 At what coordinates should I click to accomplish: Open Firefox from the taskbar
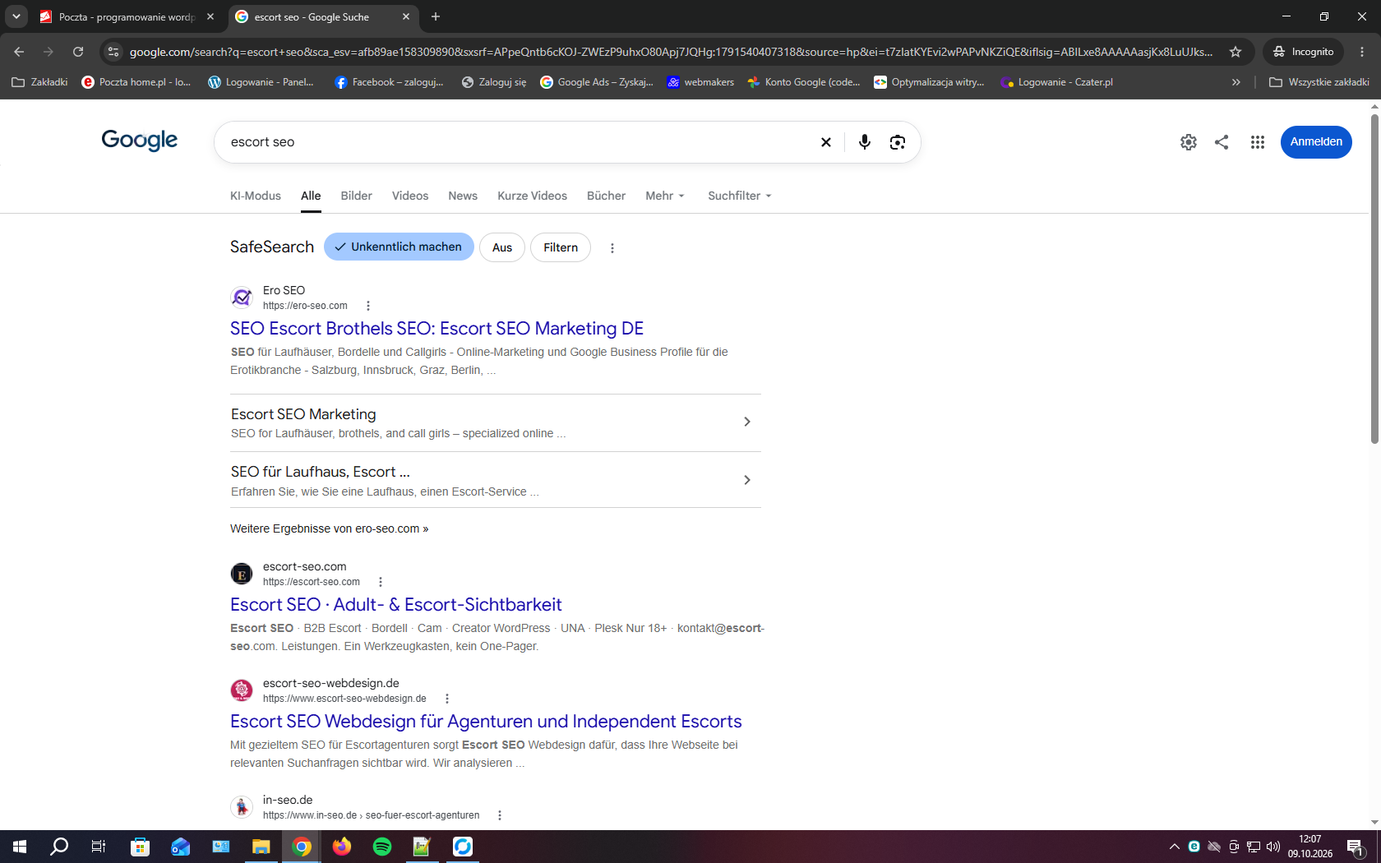342,847
